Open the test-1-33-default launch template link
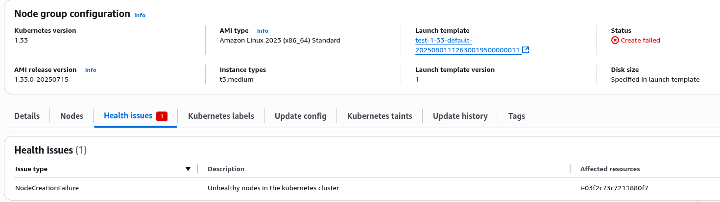Screen dimensions: 720x202 click(x=467, y=45)
